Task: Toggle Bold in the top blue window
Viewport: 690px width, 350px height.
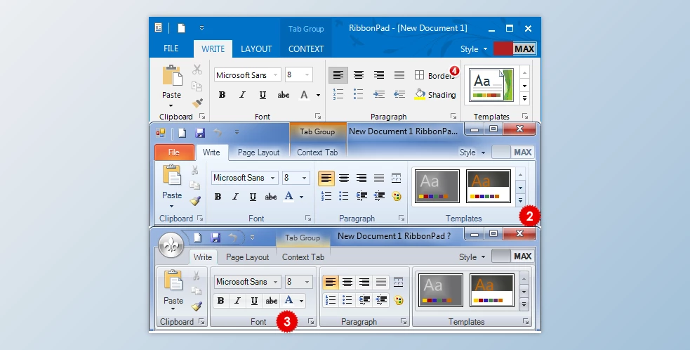Action: tap(222, 95)
